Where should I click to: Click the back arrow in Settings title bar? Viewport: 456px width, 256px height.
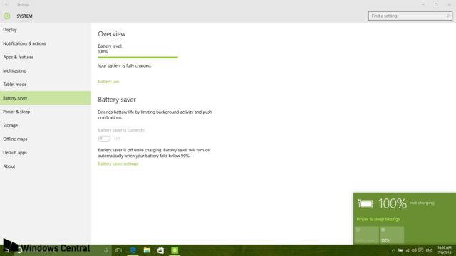coord(6,4)
